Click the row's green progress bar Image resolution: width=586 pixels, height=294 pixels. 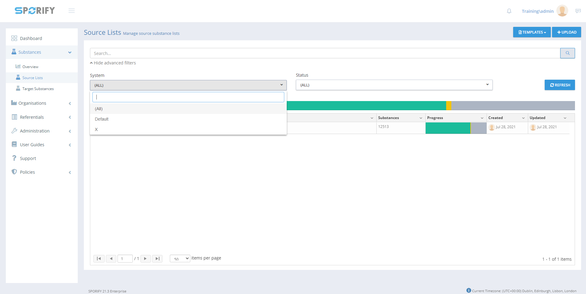(448, 128)
